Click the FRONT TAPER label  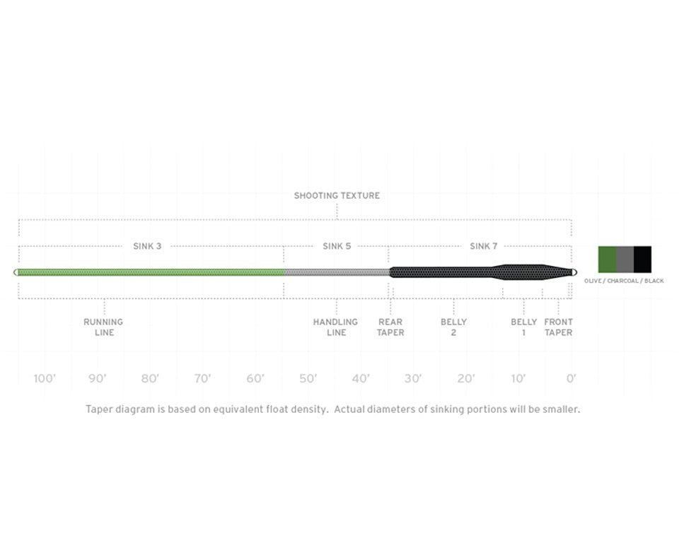point(558,327)
